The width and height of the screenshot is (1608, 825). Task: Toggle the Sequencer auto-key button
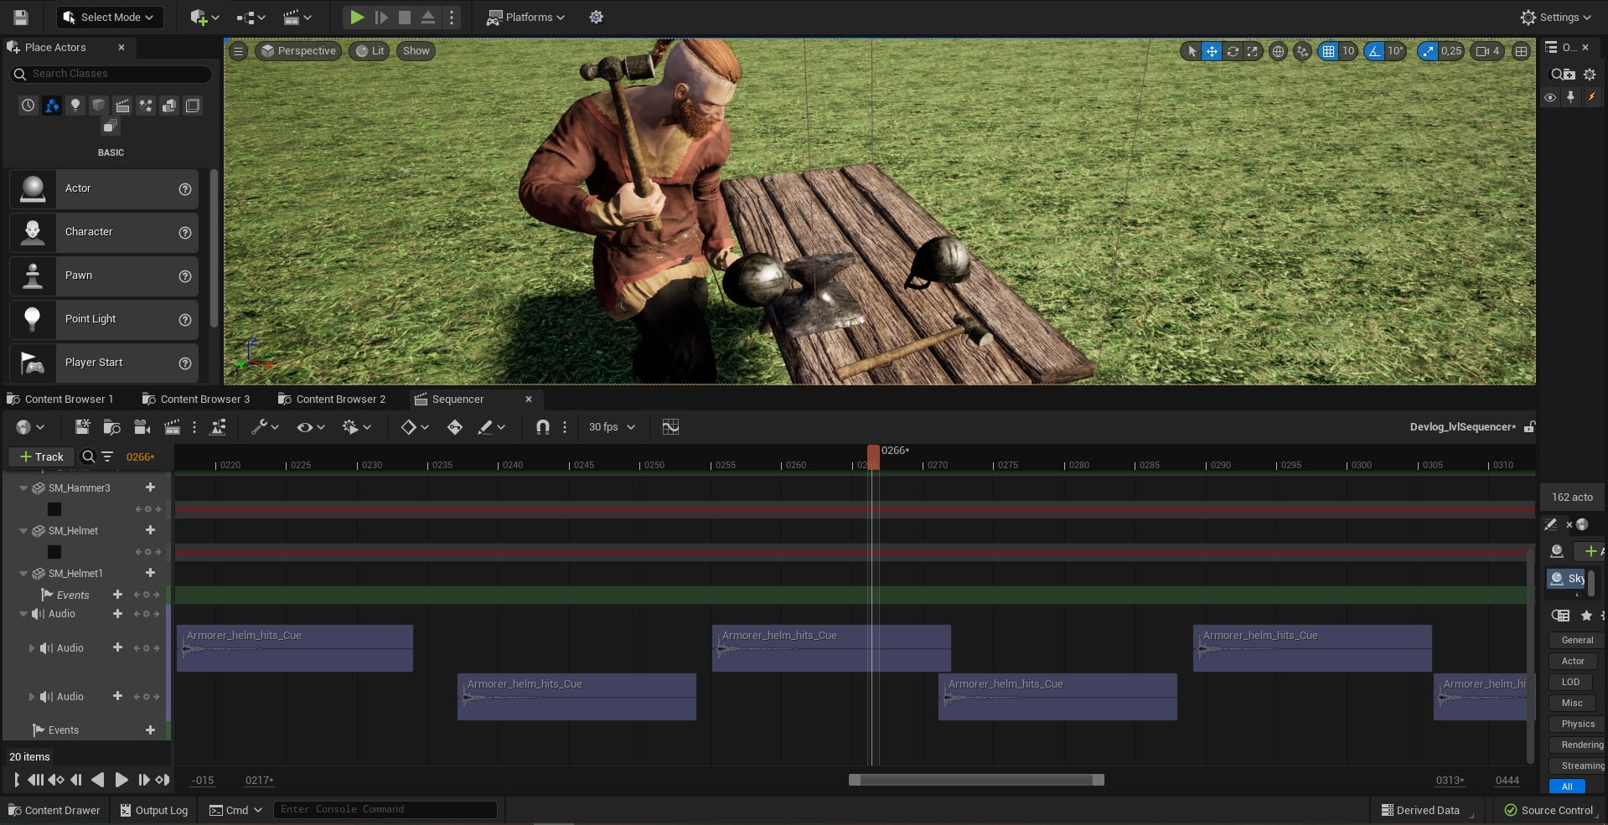pos(454,427)
